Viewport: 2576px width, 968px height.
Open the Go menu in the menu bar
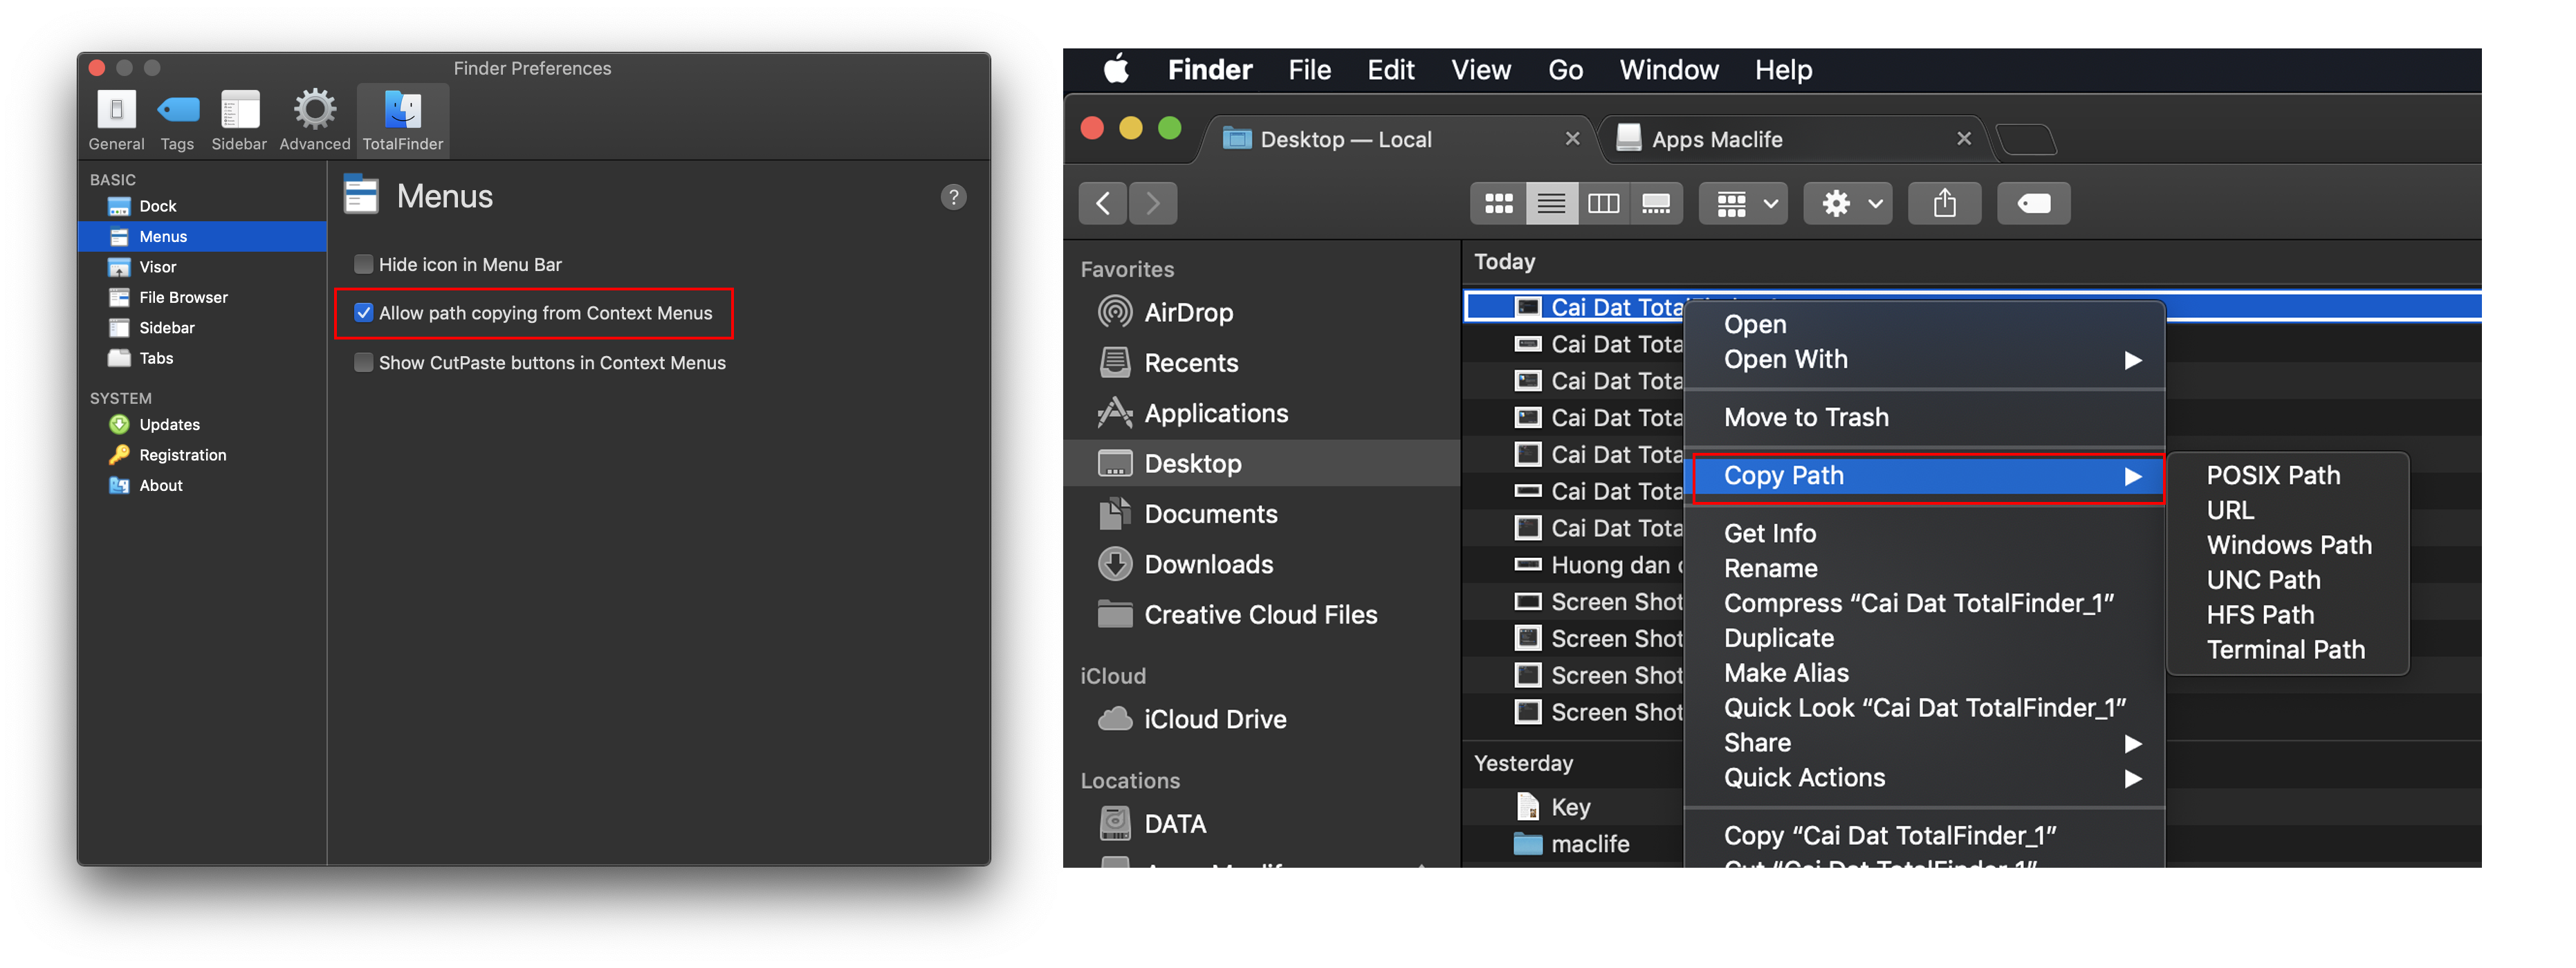[x=1565, y=69]
